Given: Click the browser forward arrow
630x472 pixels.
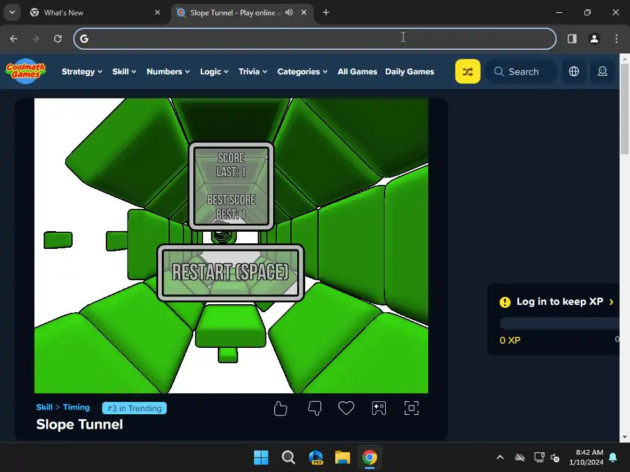Looking at the screenshot, I should pos(36,39).
